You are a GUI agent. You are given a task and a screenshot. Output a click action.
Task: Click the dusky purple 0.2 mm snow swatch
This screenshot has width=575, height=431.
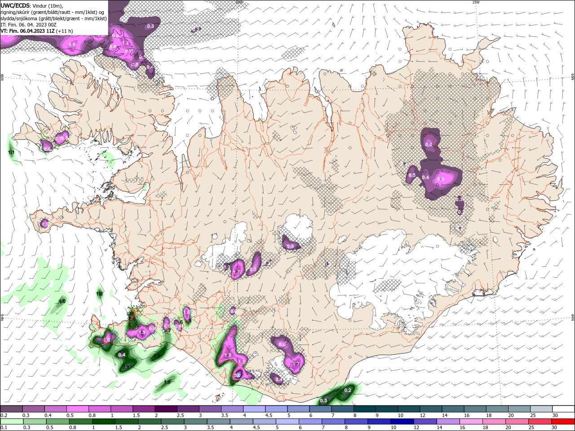11,409
